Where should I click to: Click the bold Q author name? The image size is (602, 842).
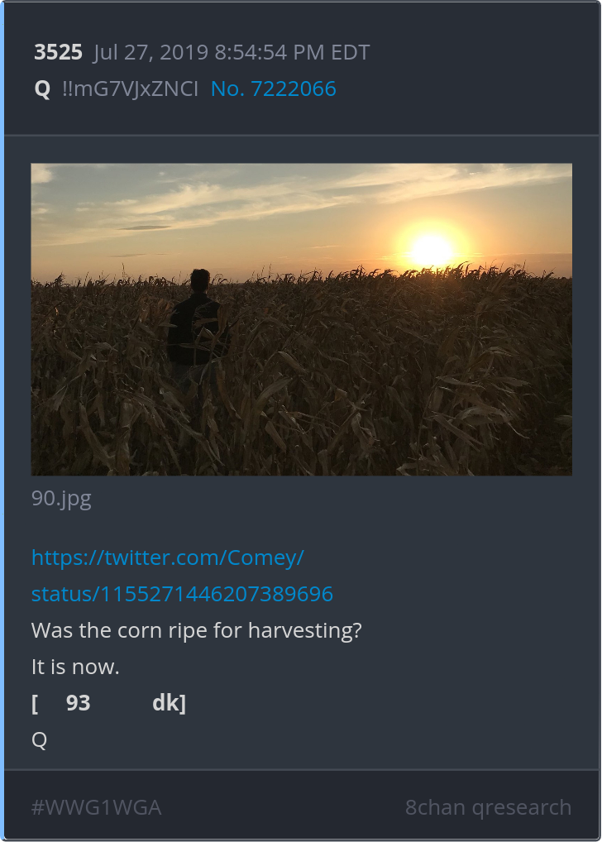click(x=42, y=89)
